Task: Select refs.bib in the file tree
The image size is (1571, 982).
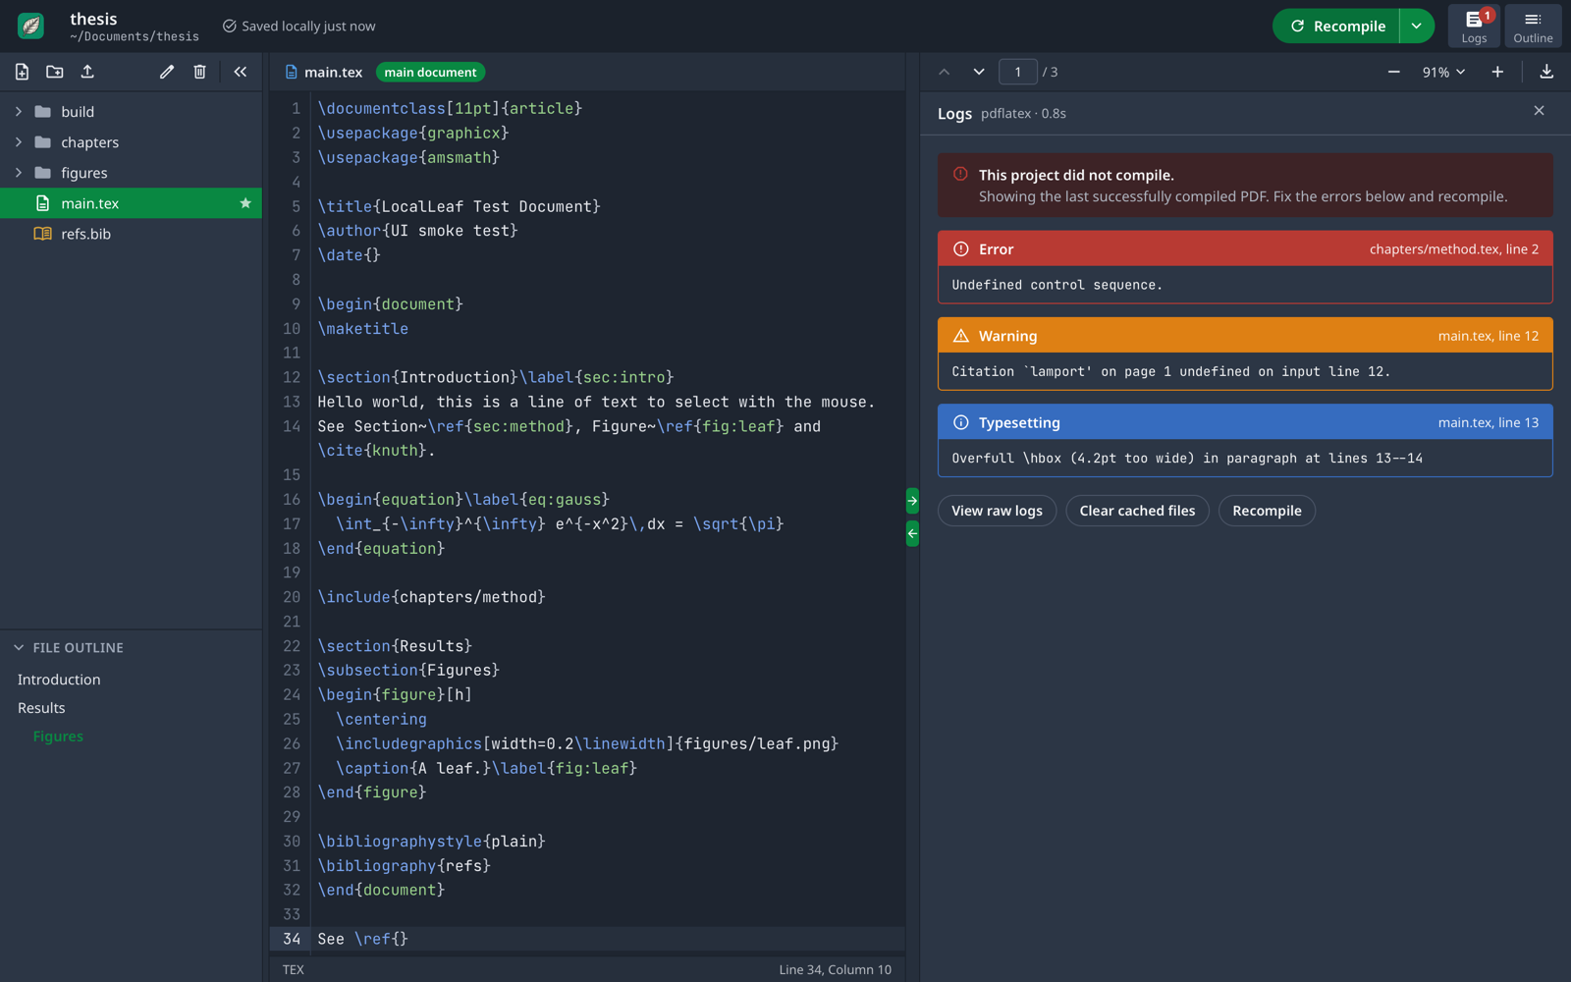Action: coord(131,234)
